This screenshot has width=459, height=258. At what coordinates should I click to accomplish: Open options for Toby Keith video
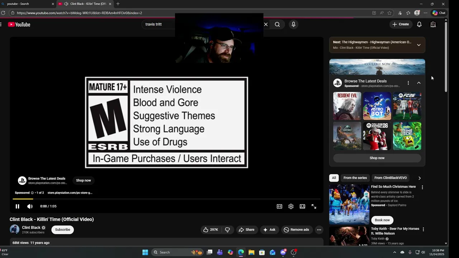[x=423, y=229]
